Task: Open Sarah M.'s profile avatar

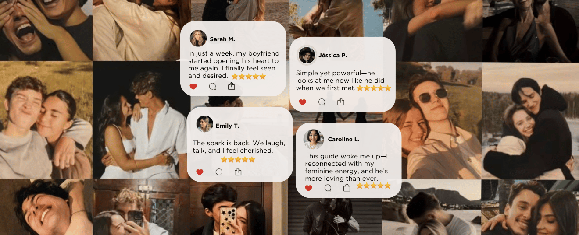Action: click(198, 39)
